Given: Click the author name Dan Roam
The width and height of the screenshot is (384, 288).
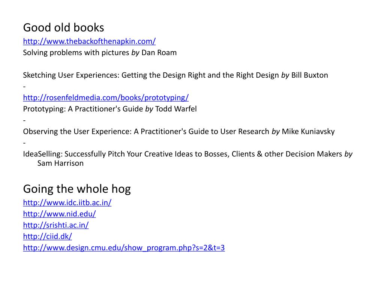Looking at the screenshot, I should tap(159, 52).
